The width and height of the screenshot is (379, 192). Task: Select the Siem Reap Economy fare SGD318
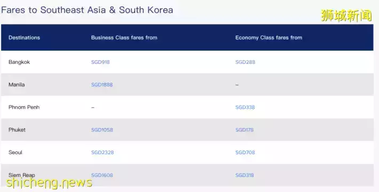point(244,175)
